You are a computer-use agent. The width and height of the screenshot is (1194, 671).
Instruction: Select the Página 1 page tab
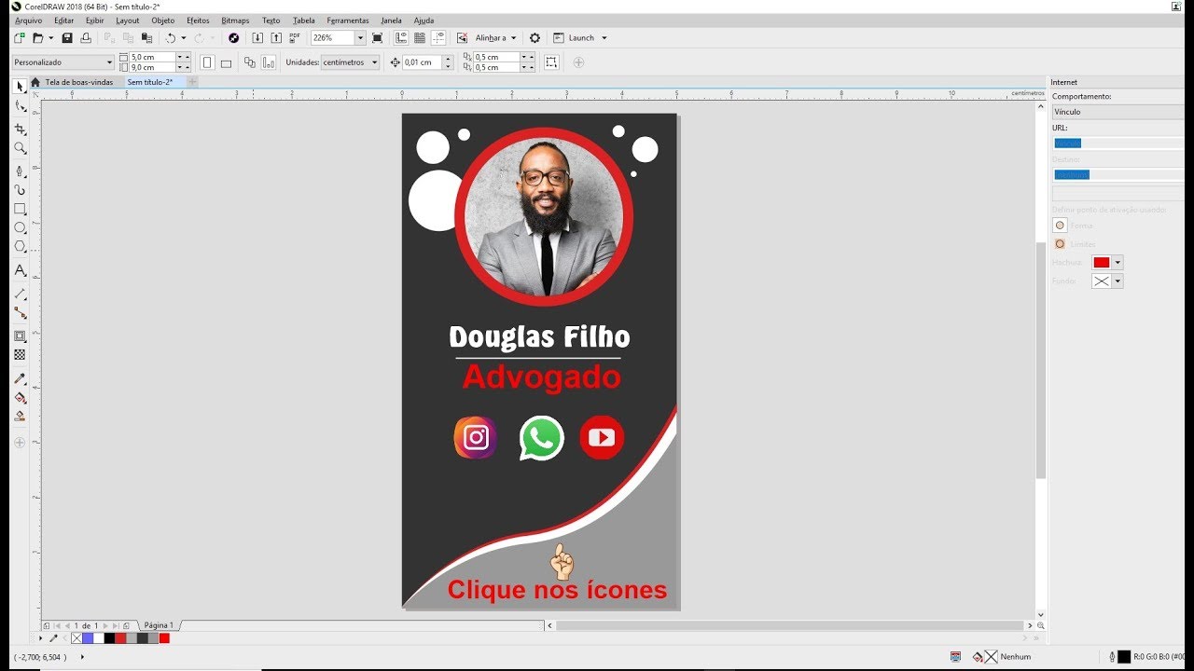tap(159, 625)
